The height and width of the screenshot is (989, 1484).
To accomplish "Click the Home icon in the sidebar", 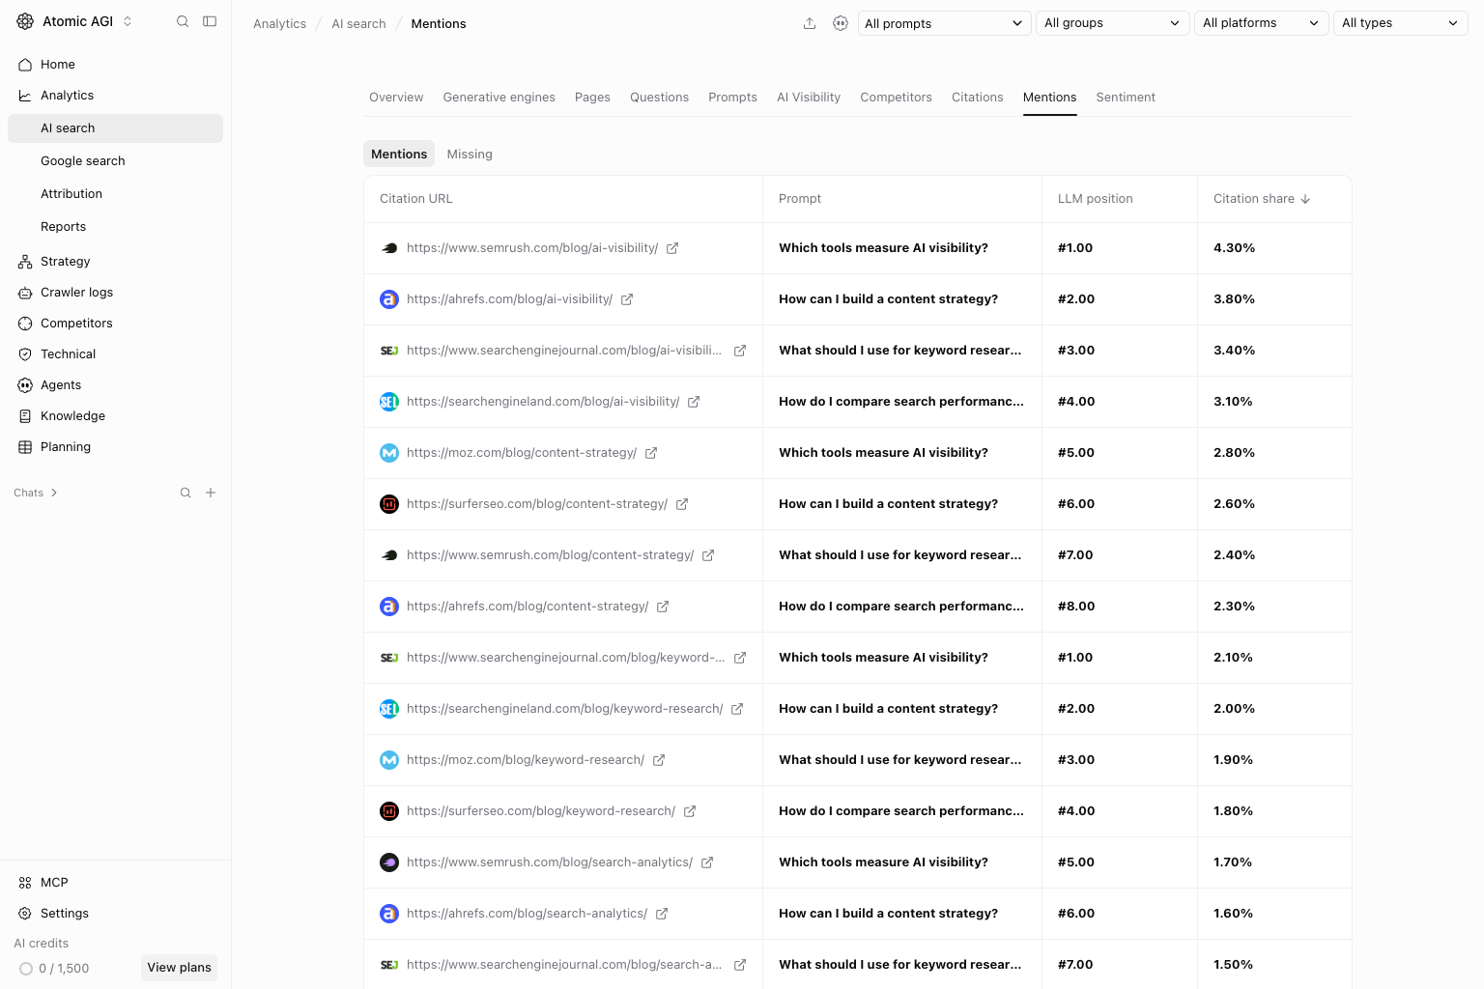I will click(25, 65).
